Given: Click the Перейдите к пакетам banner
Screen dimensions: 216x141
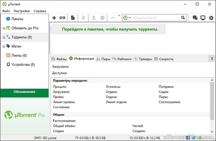Looking at the screenshot, I should (108, 29).
